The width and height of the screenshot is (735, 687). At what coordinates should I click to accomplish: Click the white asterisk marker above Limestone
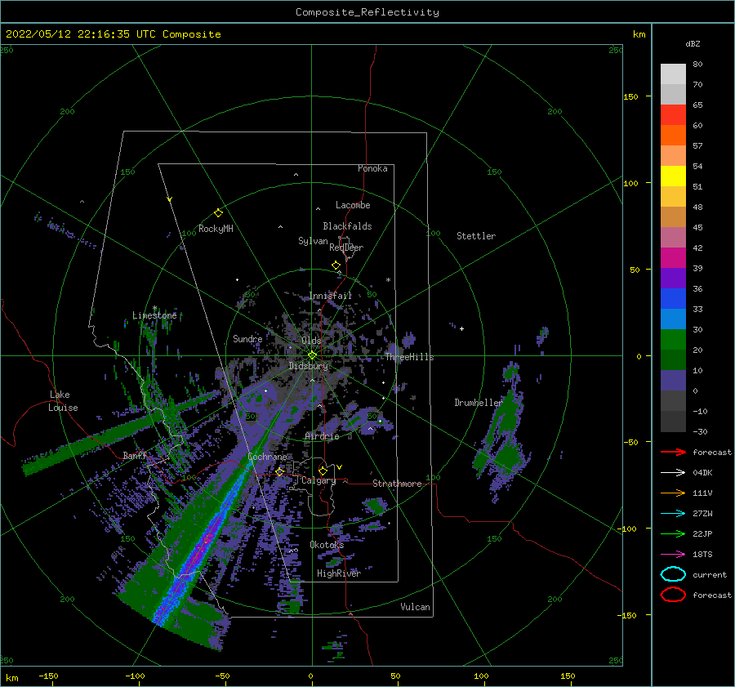click(154, 308)
